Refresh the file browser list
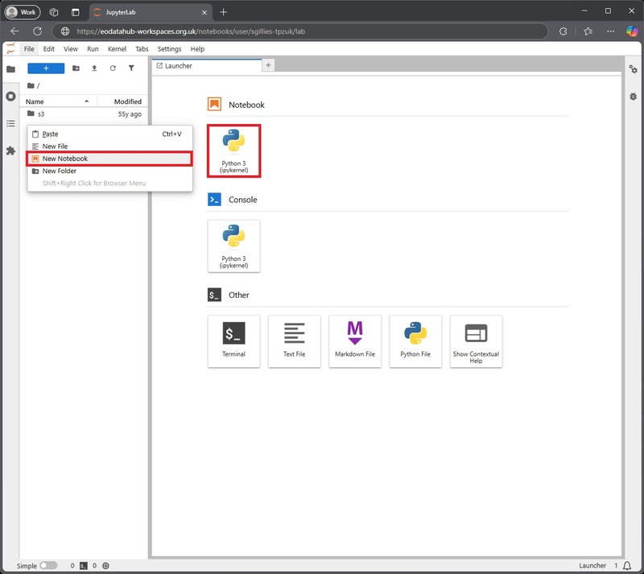 (x=113, y=68)
